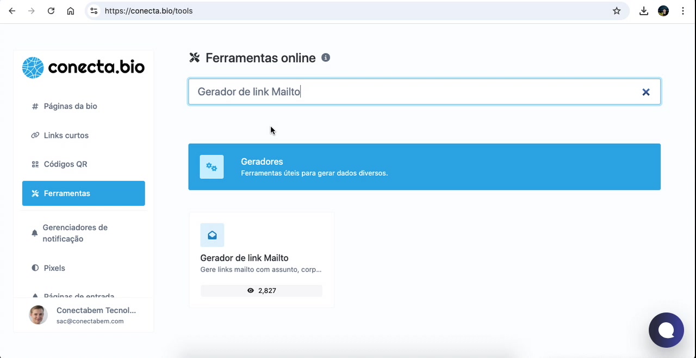696x358 pixels.
Task: Click the Geradores category banner
Action: coord(424,167)
